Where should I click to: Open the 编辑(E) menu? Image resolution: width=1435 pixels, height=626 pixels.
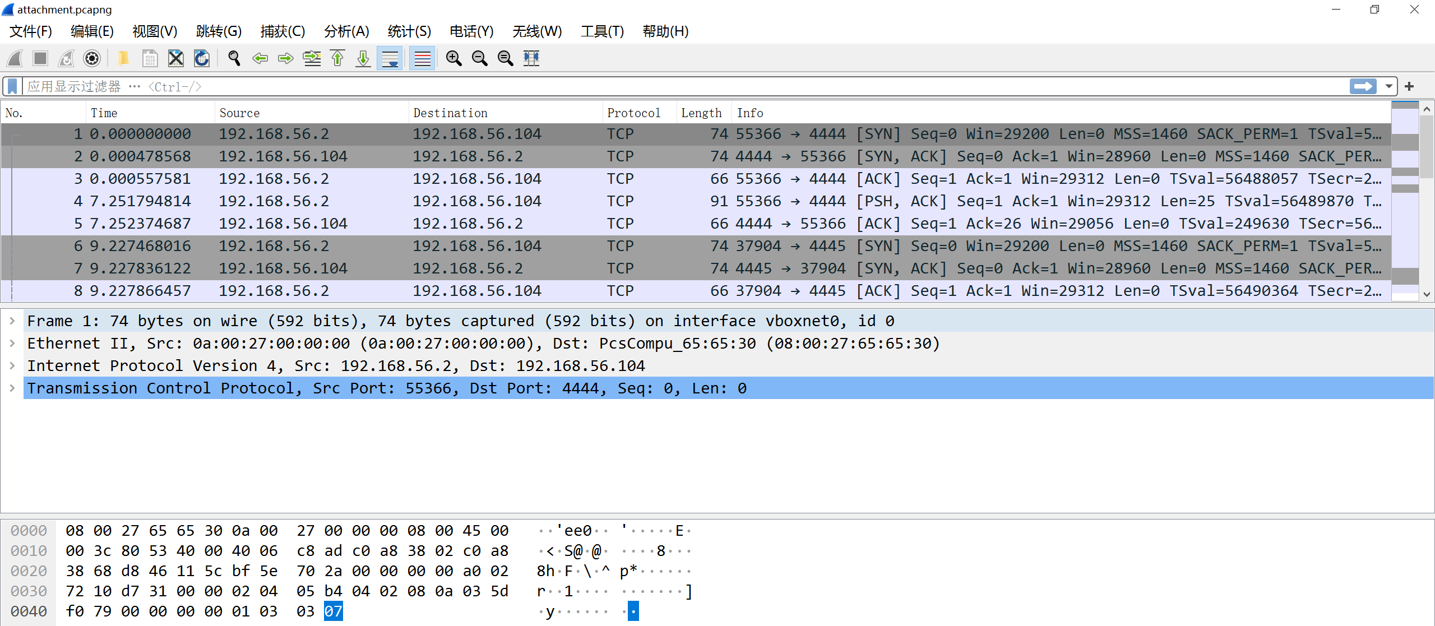coord(92,31)
